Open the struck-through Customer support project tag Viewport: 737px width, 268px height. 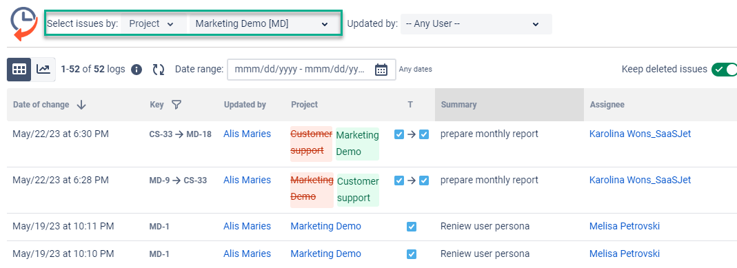tap(311, 143)
